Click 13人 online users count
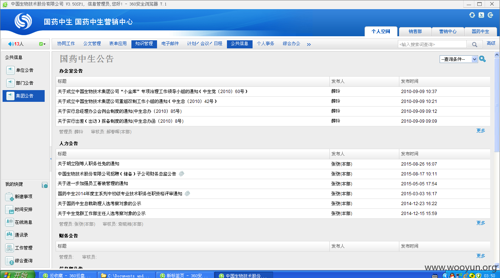Image resolution: width=500 pixels, height=278 pixels. 19,44
